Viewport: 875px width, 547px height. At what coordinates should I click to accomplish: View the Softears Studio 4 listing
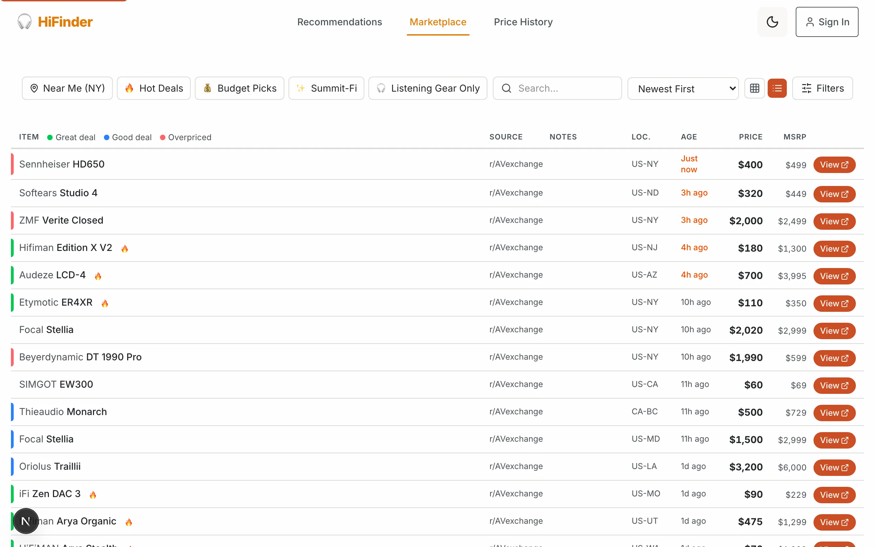pyautogui.click(x=834, y=194)
